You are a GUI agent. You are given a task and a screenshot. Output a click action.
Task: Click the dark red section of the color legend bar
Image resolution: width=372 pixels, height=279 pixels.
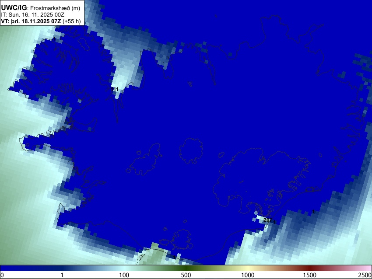point(309,269)
